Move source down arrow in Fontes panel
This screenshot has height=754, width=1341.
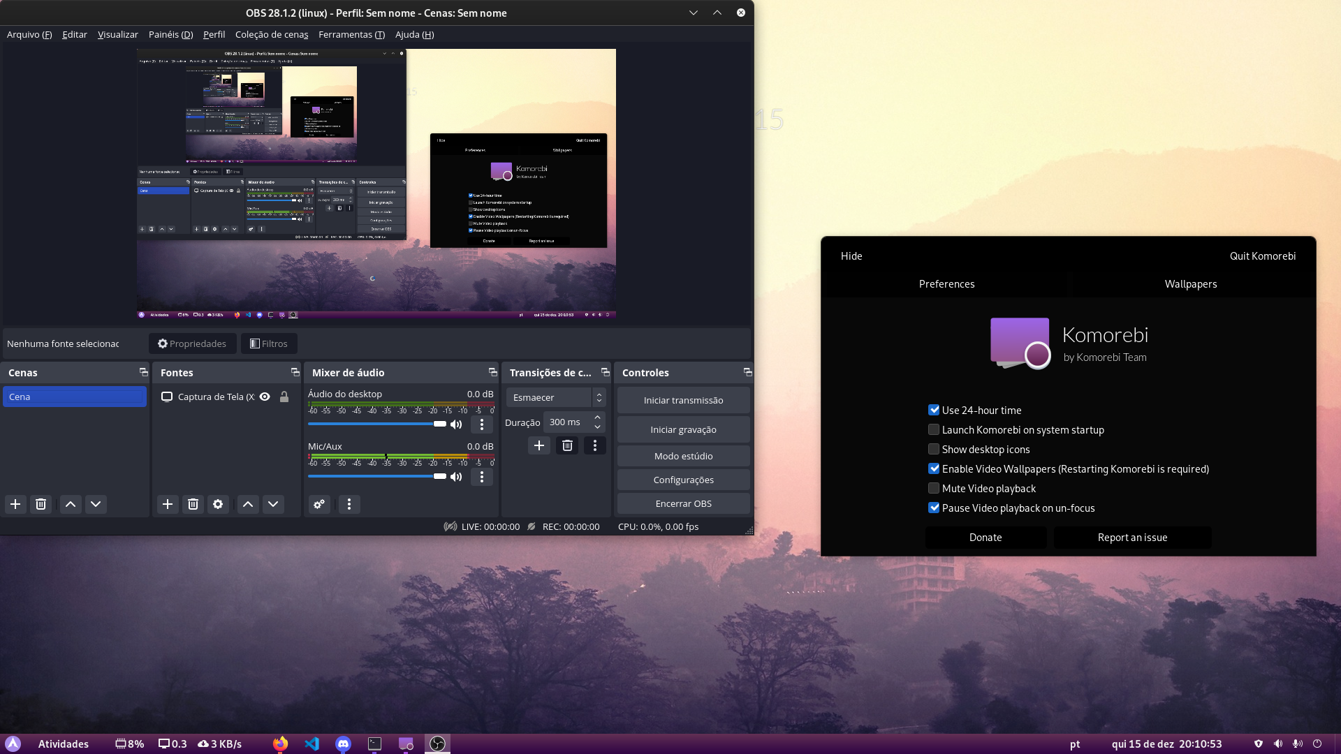tap(273, 504)
